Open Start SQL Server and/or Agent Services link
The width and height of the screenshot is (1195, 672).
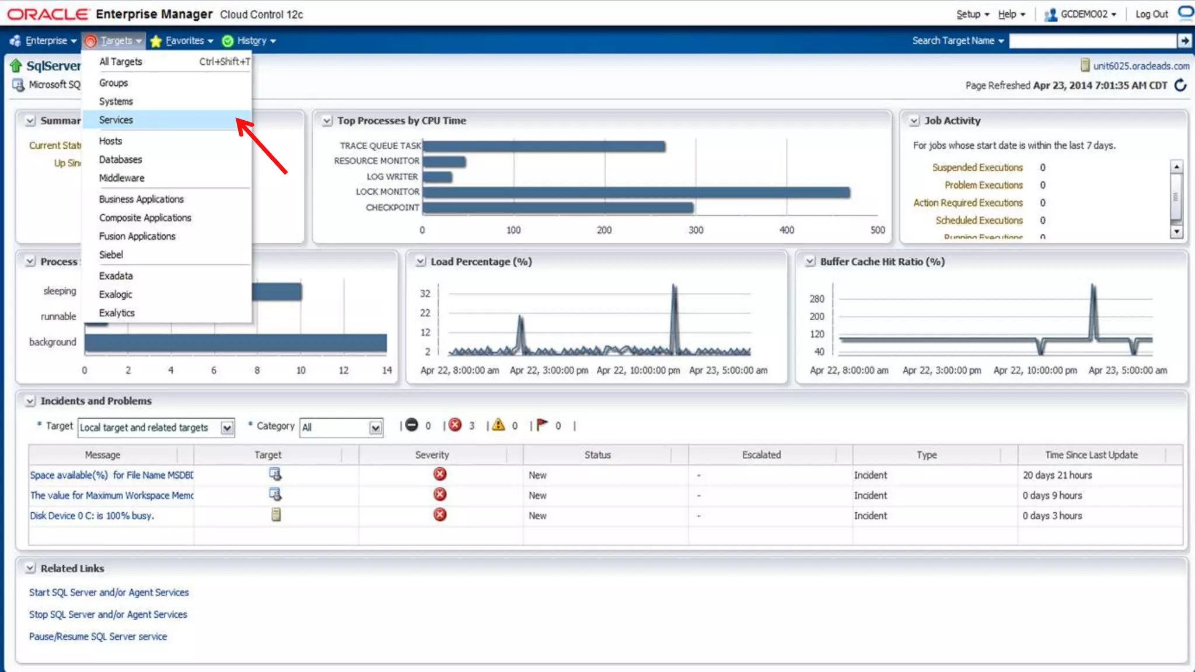109,592
